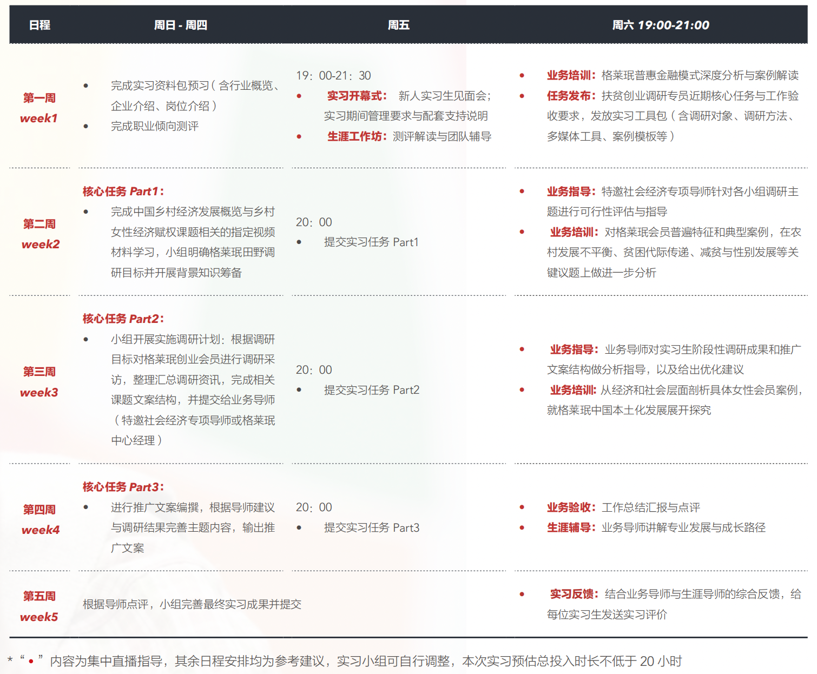
Task: Click the 'week3' label
Action: pyautogui.click(x=39, y=393)
